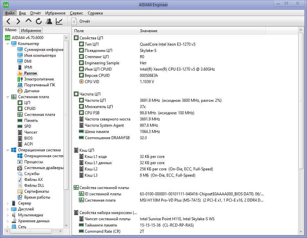Click the Процессы window icon
The width and height of the screenshot is (307, 238).
[20, 162]
